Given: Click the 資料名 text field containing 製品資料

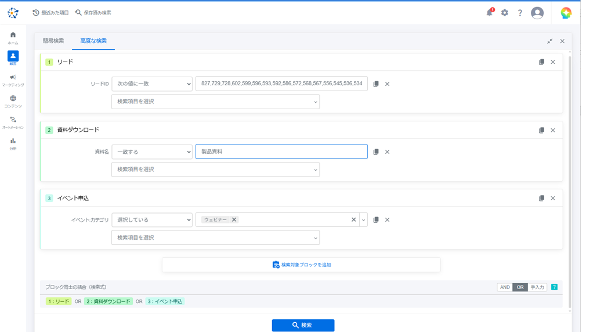Looking at the screenshot, I should point(281,152).
